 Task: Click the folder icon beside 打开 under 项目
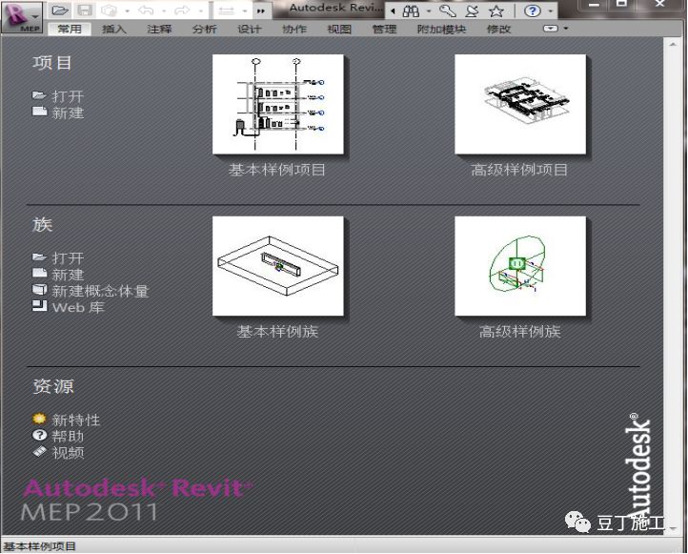(39, 95)
